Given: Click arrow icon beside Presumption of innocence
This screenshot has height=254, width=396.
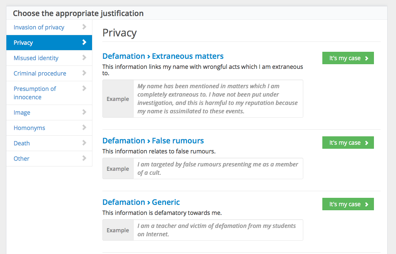Looking at the screenshot, I should (84, 89).
